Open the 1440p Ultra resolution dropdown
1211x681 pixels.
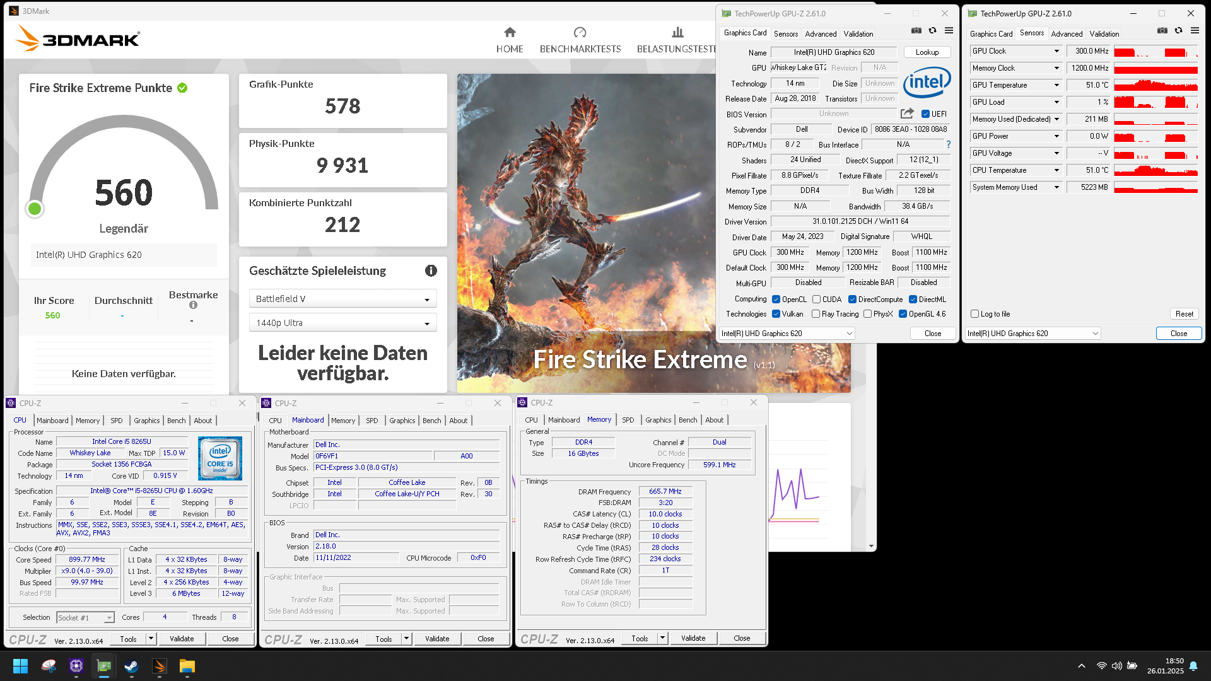pos(342,323)
